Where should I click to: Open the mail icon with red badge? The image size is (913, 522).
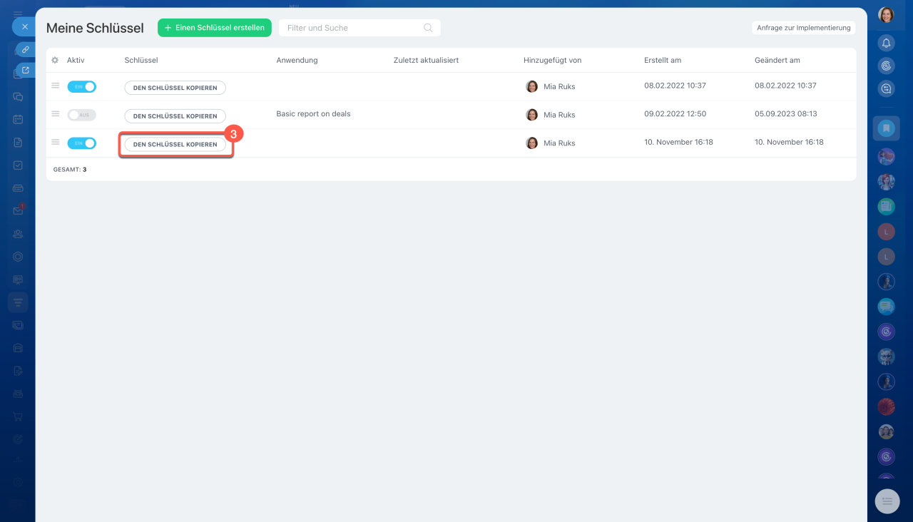coord(19,210)
